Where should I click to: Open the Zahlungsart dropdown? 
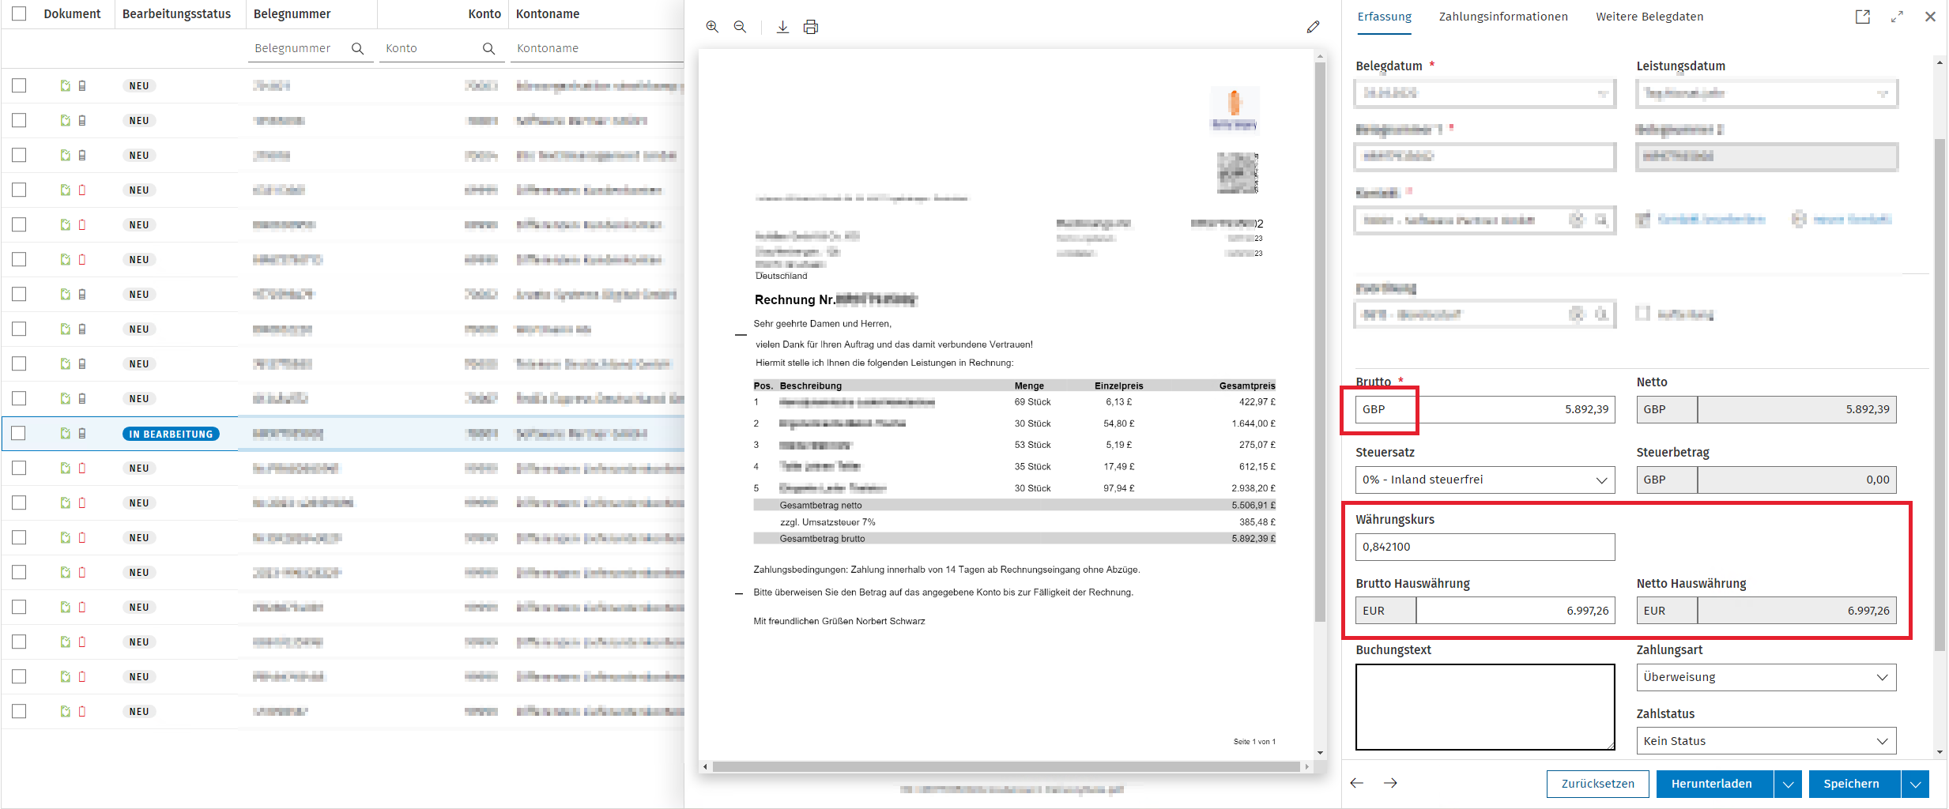coord(1766,677)
